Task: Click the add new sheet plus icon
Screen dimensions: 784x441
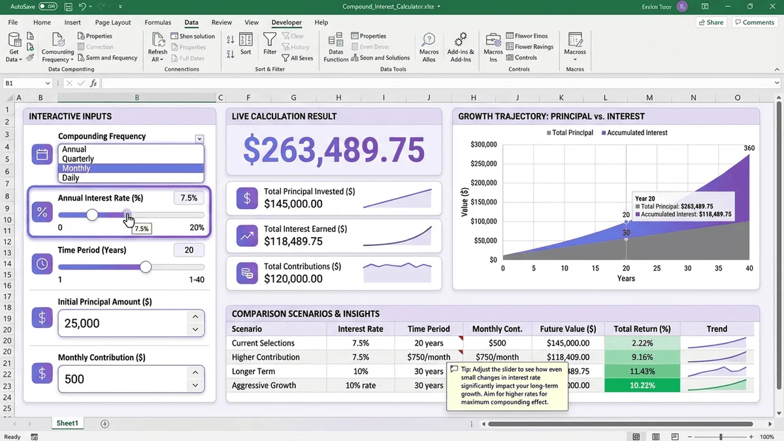Action: click(105, 423)
